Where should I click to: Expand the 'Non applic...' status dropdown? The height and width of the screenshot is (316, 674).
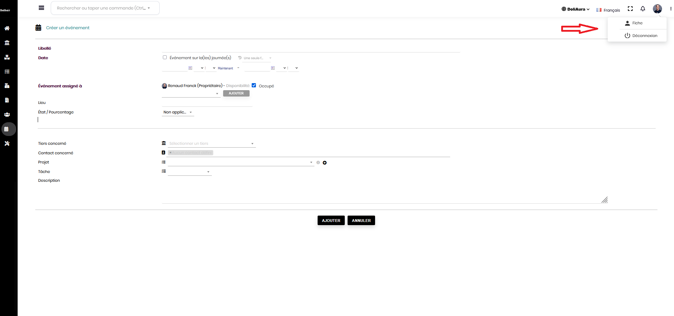point(178,112)
